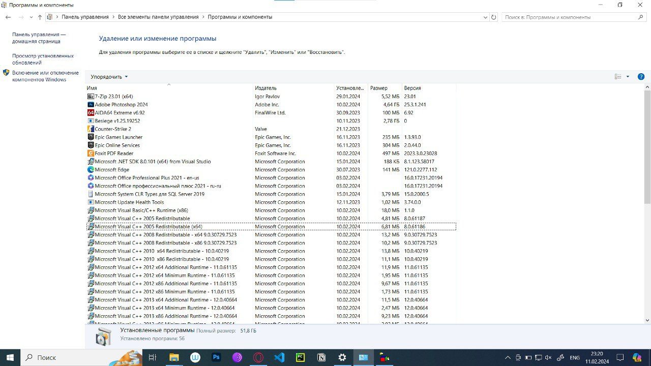
Task: Open Task View on the taskbar
Action: [x=152, y=357]
